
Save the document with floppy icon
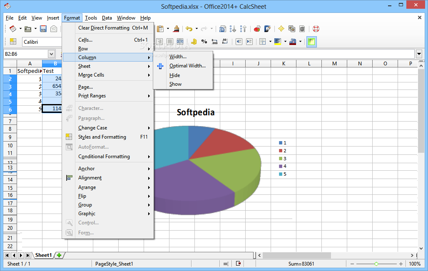[43, 29]
